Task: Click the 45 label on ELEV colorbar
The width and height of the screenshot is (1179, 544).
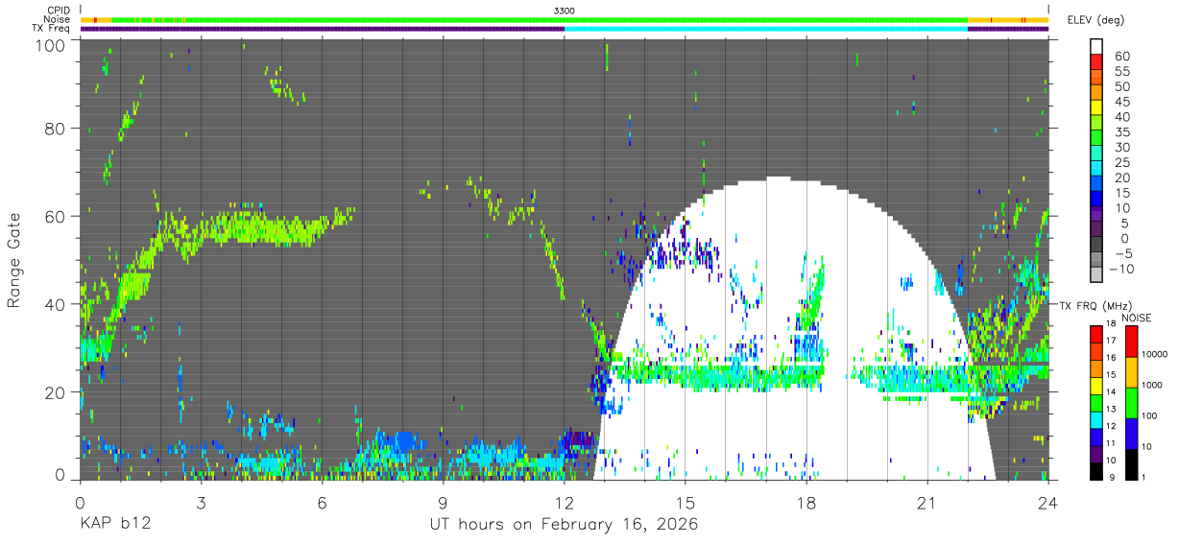Action: tap(1121, 103)
